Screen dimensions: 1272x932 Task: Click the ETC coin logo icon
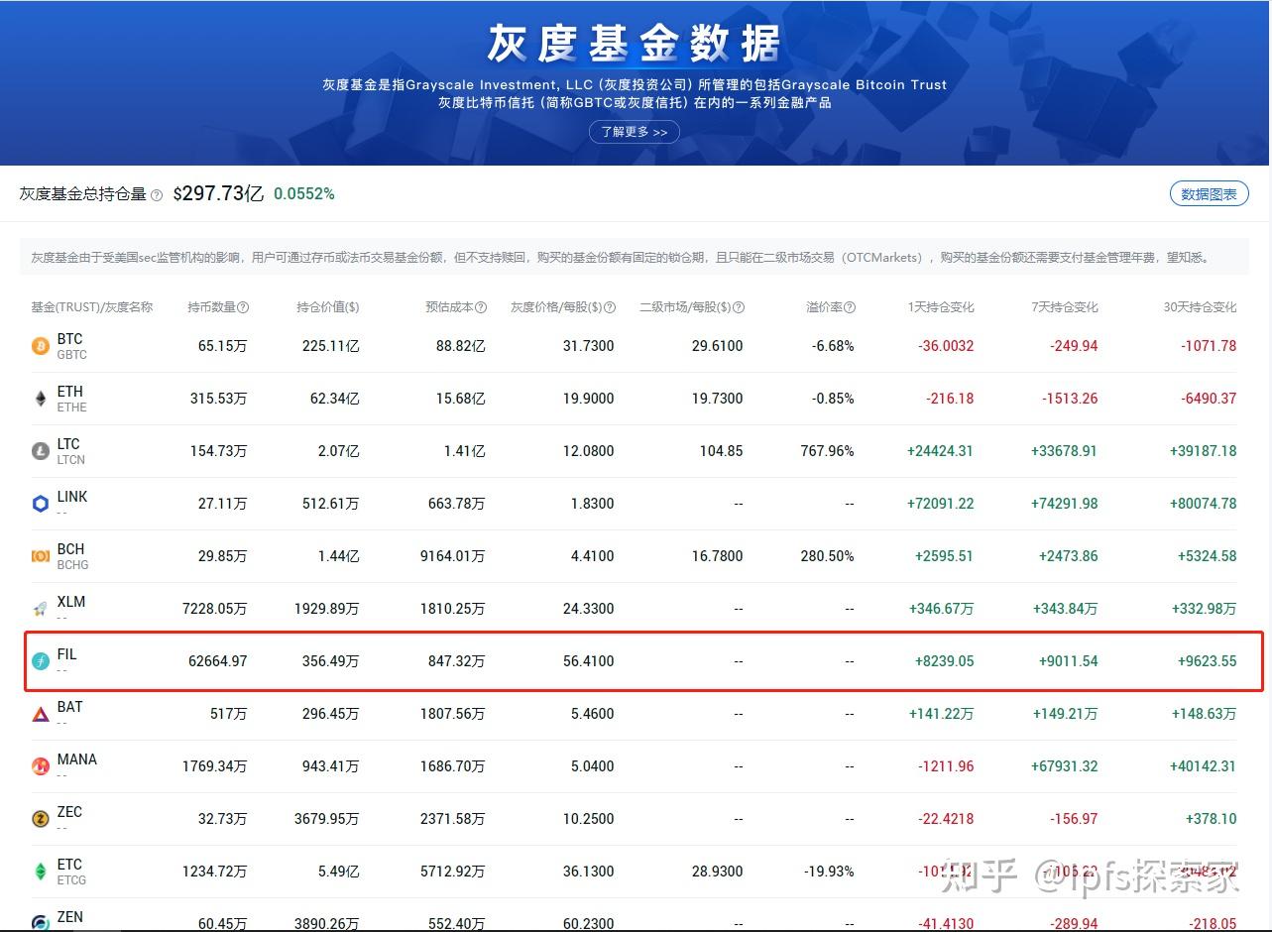[x=40, y=872]
